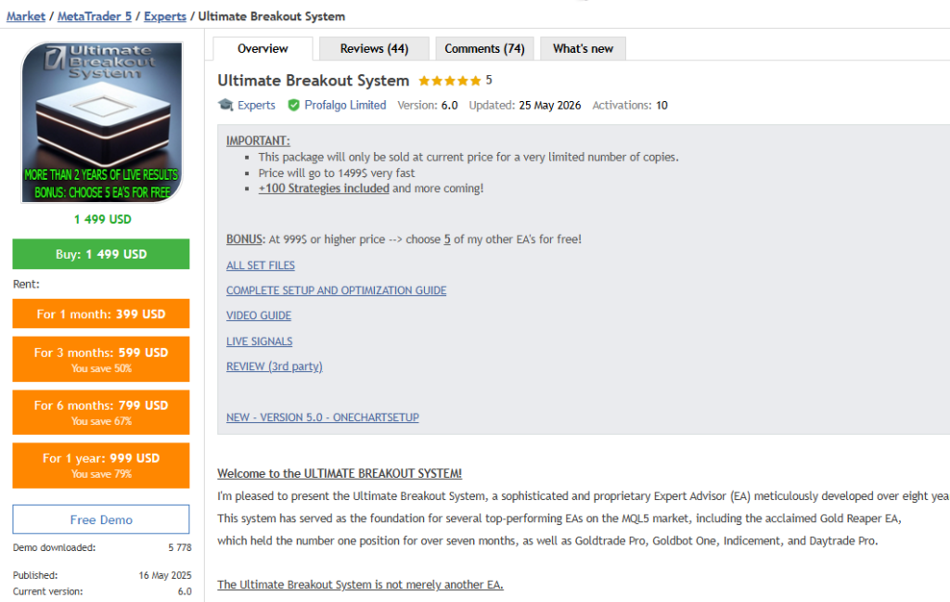Open the Comments (74) tab
The width and height of the screenshot is (950, 602).
[484, 48]
